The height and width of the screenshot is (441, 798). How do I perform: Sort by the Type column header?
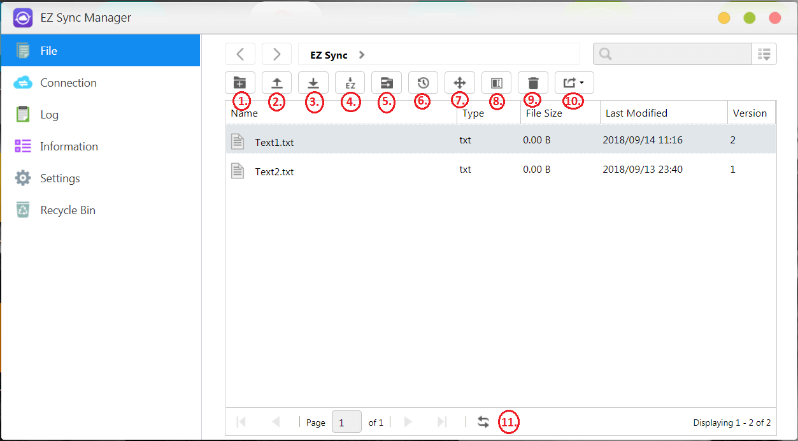(488, 113)
